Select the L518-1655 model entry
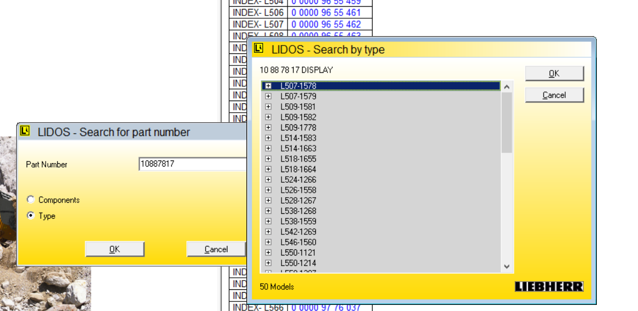The height and width of the screenshot is (311, 638). pyautogui.click(x=298, y=159)
